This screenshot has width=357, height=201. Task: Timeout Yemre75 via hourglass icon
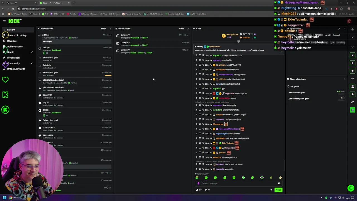(200, 157)
